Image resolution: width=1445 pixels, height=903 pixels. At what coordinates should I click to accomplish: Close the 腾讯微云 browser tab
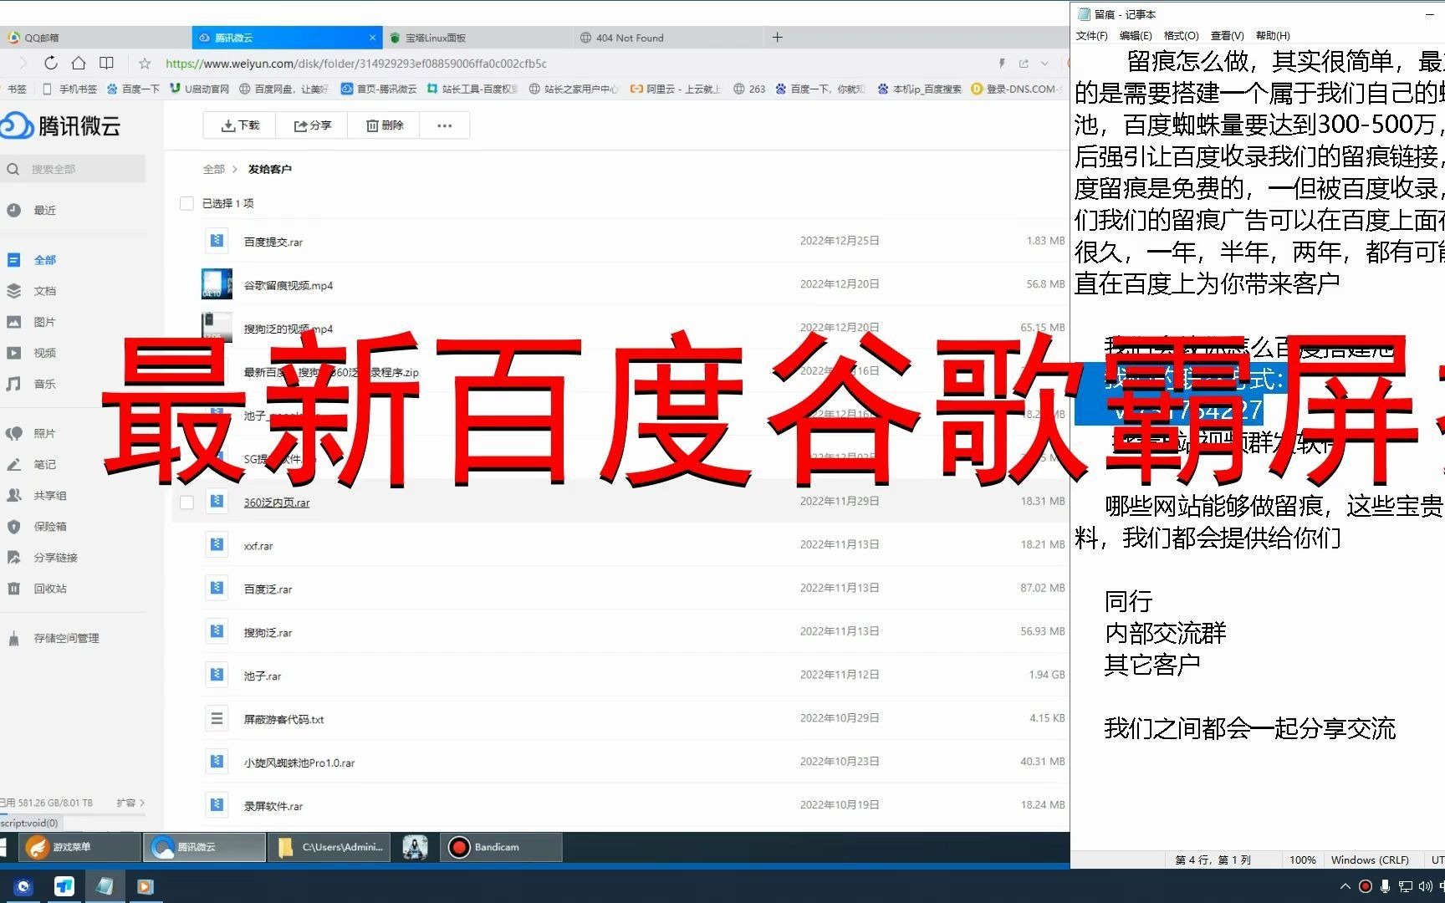(372, 38)
